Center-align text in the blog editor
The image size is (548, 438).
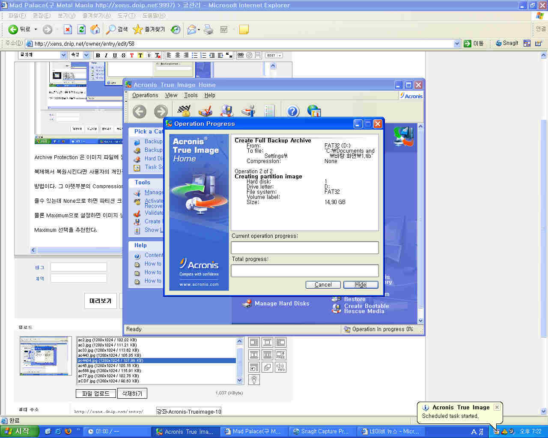pyautogui.click(x=177, y=55)
